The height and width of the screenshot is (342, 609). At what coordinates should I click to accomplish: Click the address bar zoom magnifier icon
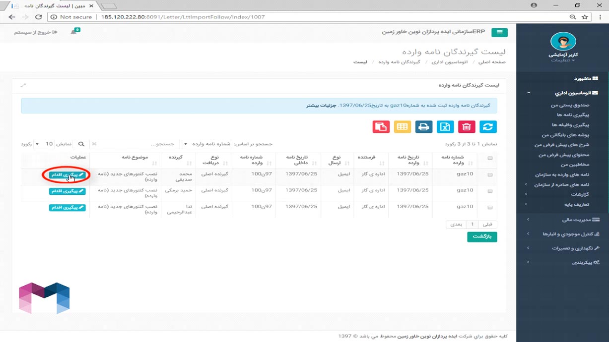[x=573, y=17]
